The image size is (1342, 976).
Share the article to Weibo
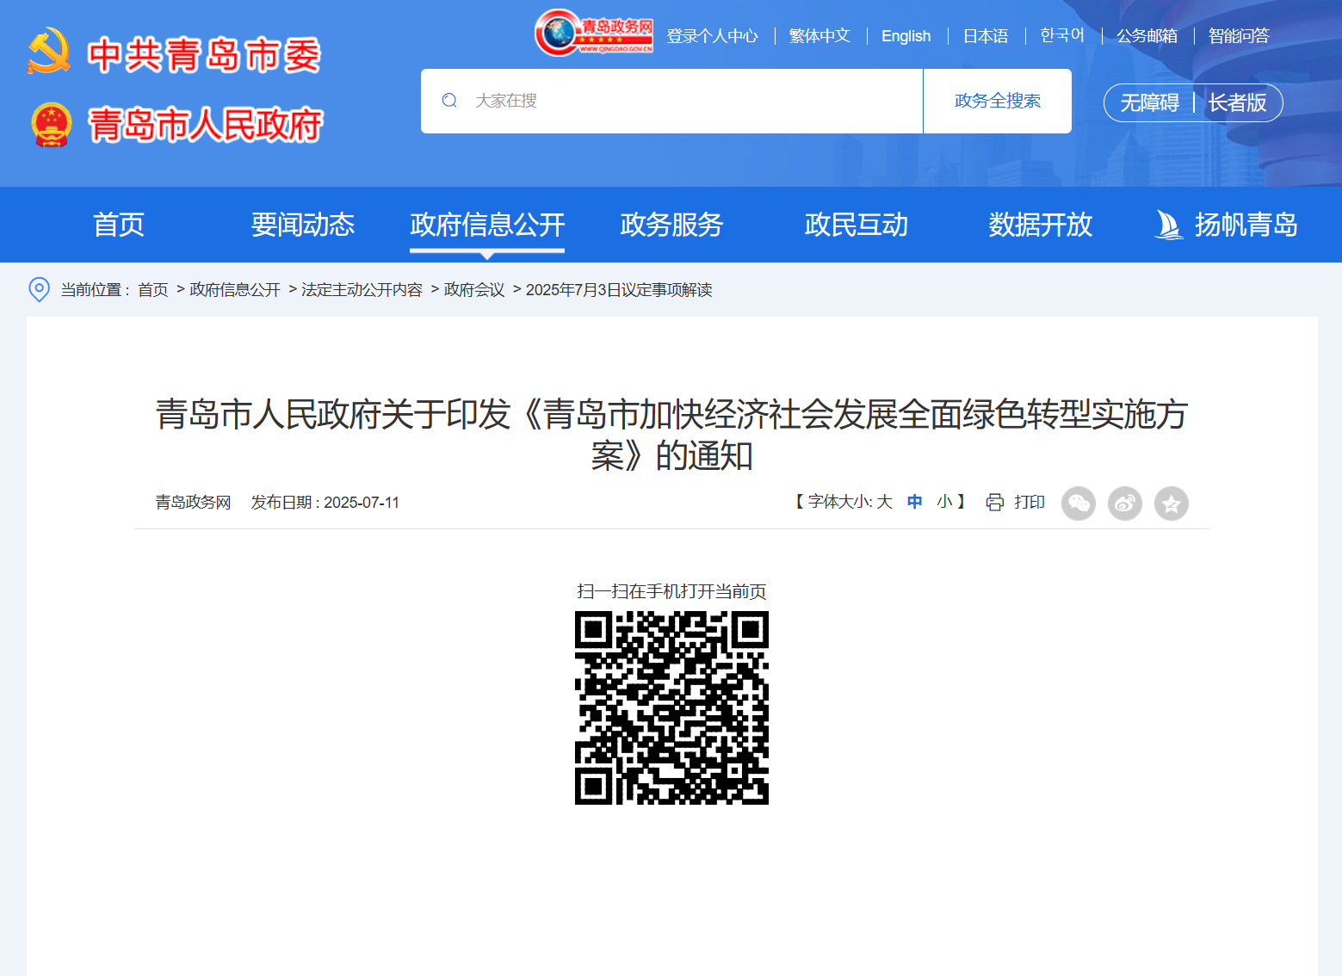point(1125,503)
